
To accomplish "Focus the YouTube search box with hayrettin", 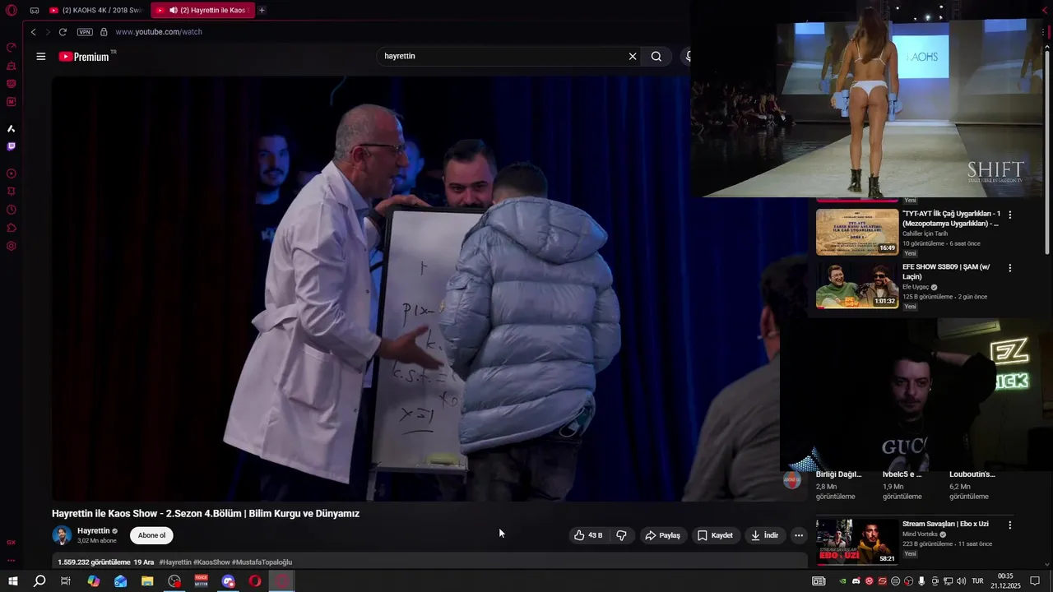I will pyautogui.click(x=502, y=57).
